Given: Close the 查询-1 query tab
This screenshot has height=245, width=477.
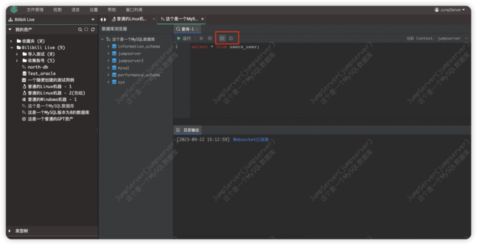Looking at the screenshot, I should click(x=197, y=29).
